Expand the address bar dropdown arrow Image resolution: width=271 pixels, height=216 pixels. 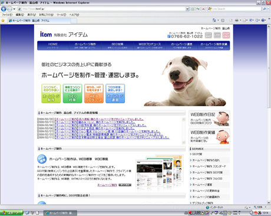[187, 9]
